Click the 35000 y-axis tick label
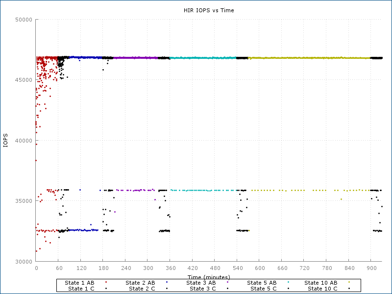Screen dimensions: 392x294 coord(24,201)
